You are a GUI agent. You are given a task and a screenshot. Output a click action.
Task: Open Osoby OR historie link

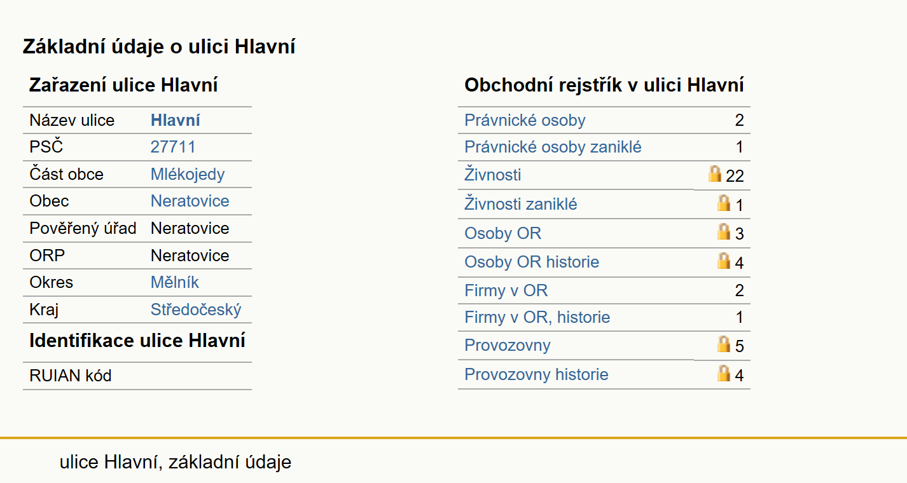click(x=532, y=262)
